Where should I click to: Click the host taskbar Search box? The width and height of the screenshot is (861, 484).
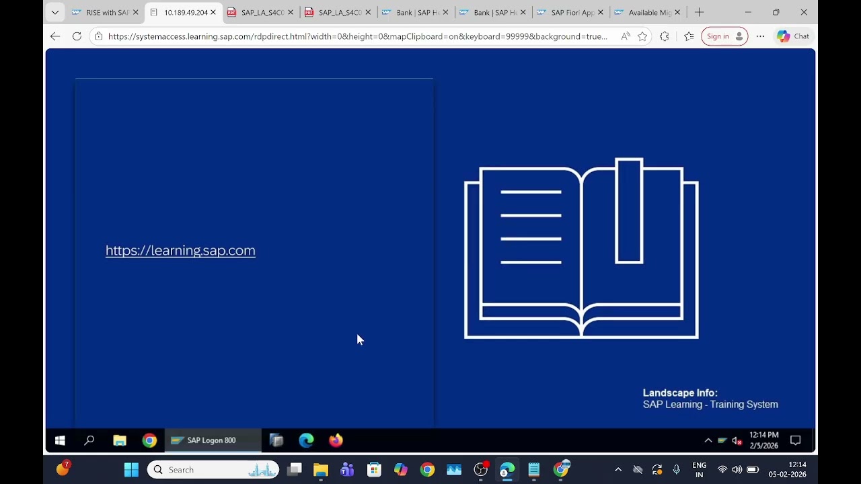[x=213, y=469]
